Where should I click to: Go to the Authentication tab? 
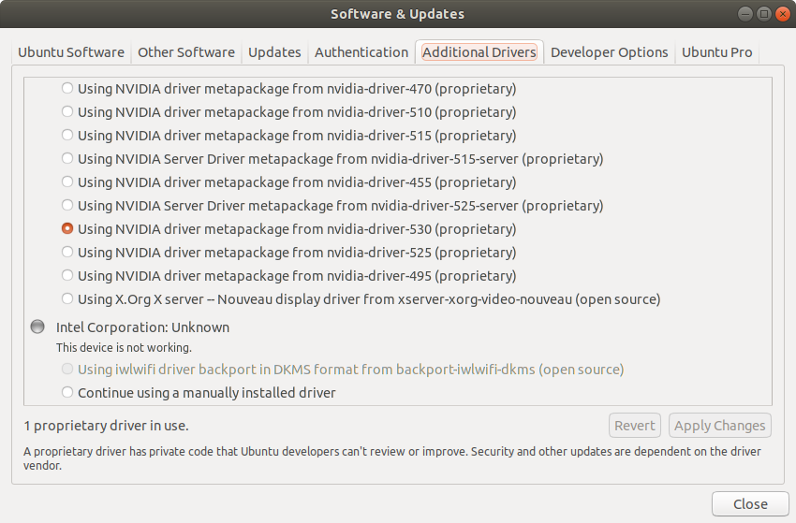(361, 52)
